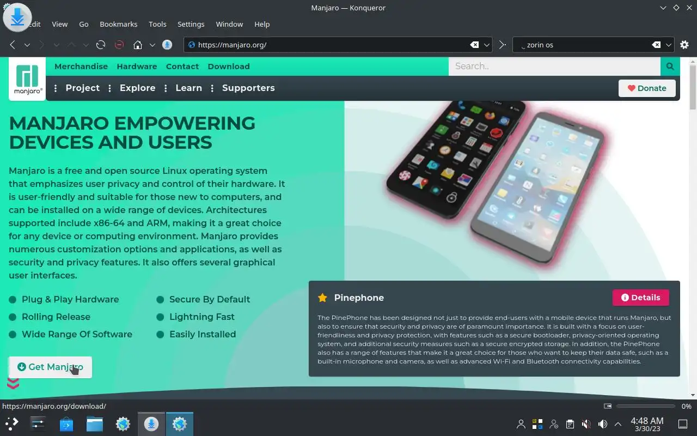The image size is (697, 436).
Task: Open Dolphin file manager from taskbar
Action: coord(95,423)
